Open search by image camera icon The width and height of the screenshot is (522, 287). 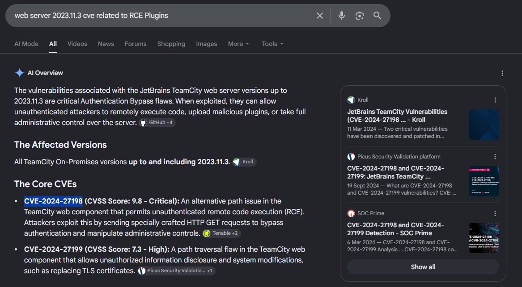coord(360,16)
